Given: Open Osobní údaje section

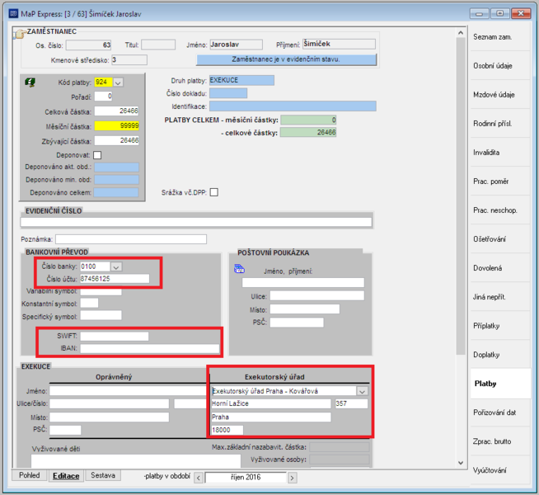Looking at the screenshot, I should coord(499,66).
